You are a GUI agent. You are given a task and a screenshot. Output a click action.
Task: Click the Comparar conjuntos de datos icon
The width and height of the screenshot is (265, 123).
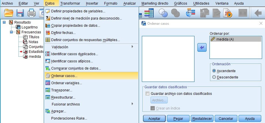coord(48,68)
